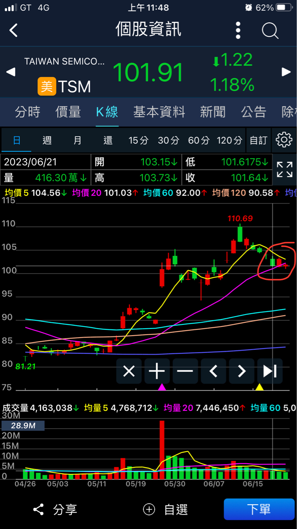Open the three-dot more options menu
Screen dimensions: 297x529
(238, 31)
